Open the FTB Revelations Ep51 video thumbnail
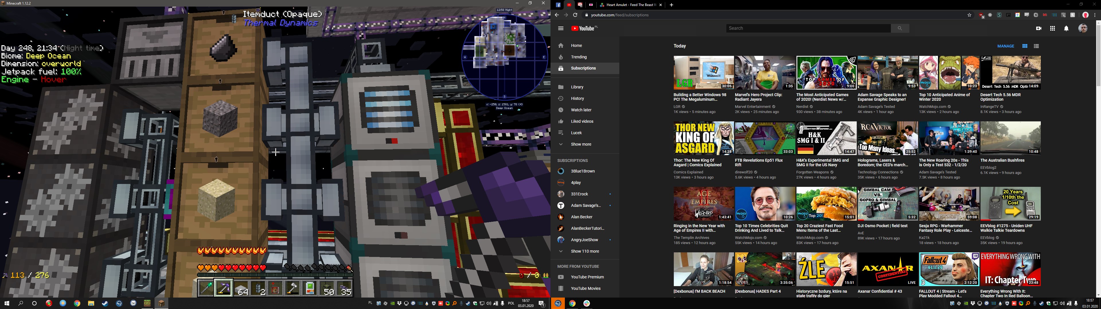Viewport: 1101px width, 309px height. tap(765, 138)
